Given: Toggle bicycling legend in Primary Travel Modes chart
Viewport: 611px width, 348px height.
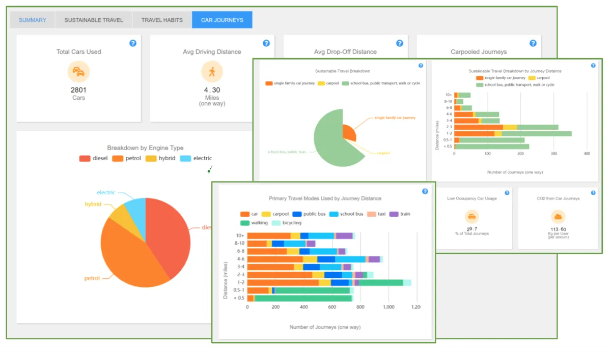Looking at the screenshot, I should click(x=286, y=223).
